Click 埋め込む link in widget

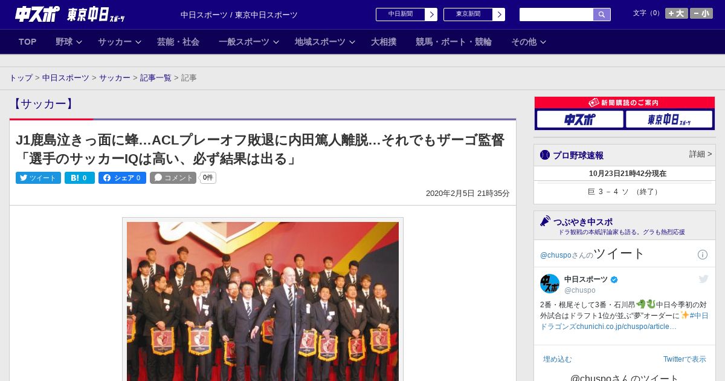click(557, 359)
